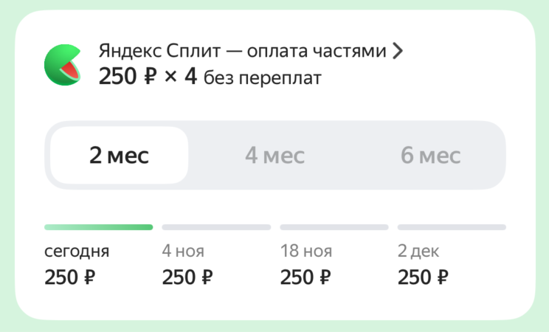
Task: Click the green сегодня progress bar
Action: click(x=99, y=227)
